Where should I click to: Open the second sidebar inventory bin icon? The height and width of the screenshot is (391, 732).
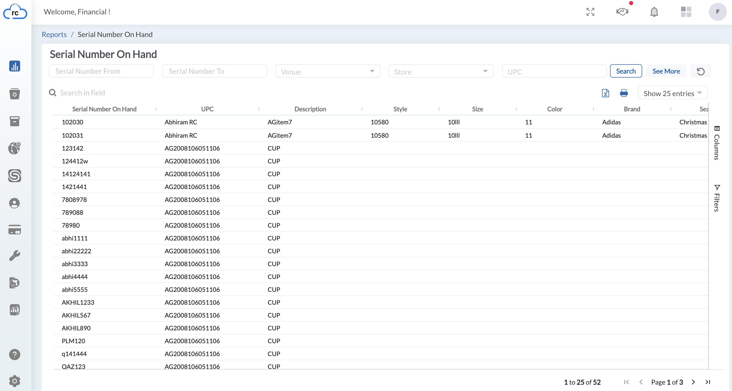point(14,94)
